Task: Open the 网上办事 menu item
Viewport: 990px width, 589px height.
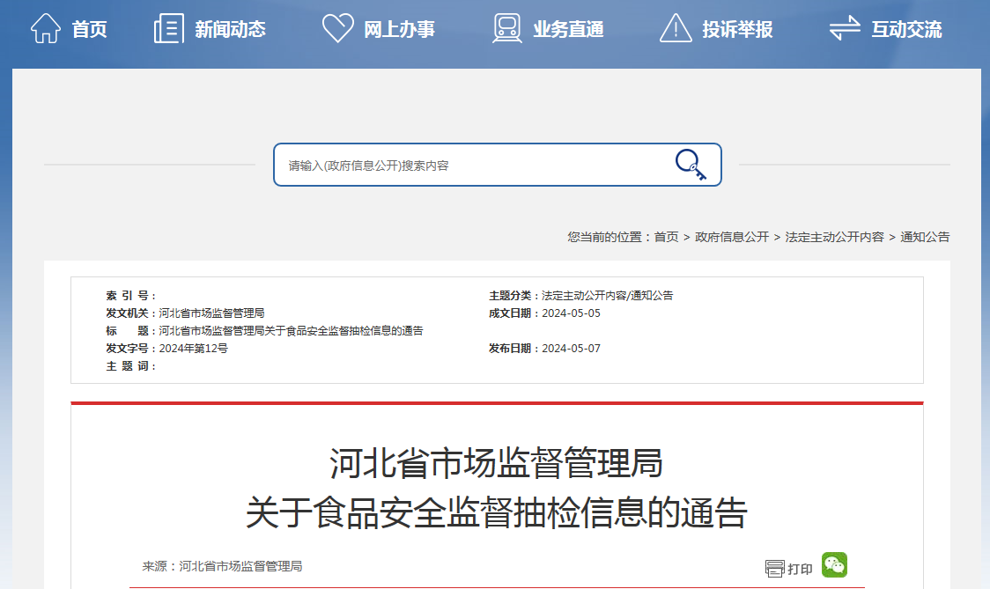Action: click(x=399, y=29)
